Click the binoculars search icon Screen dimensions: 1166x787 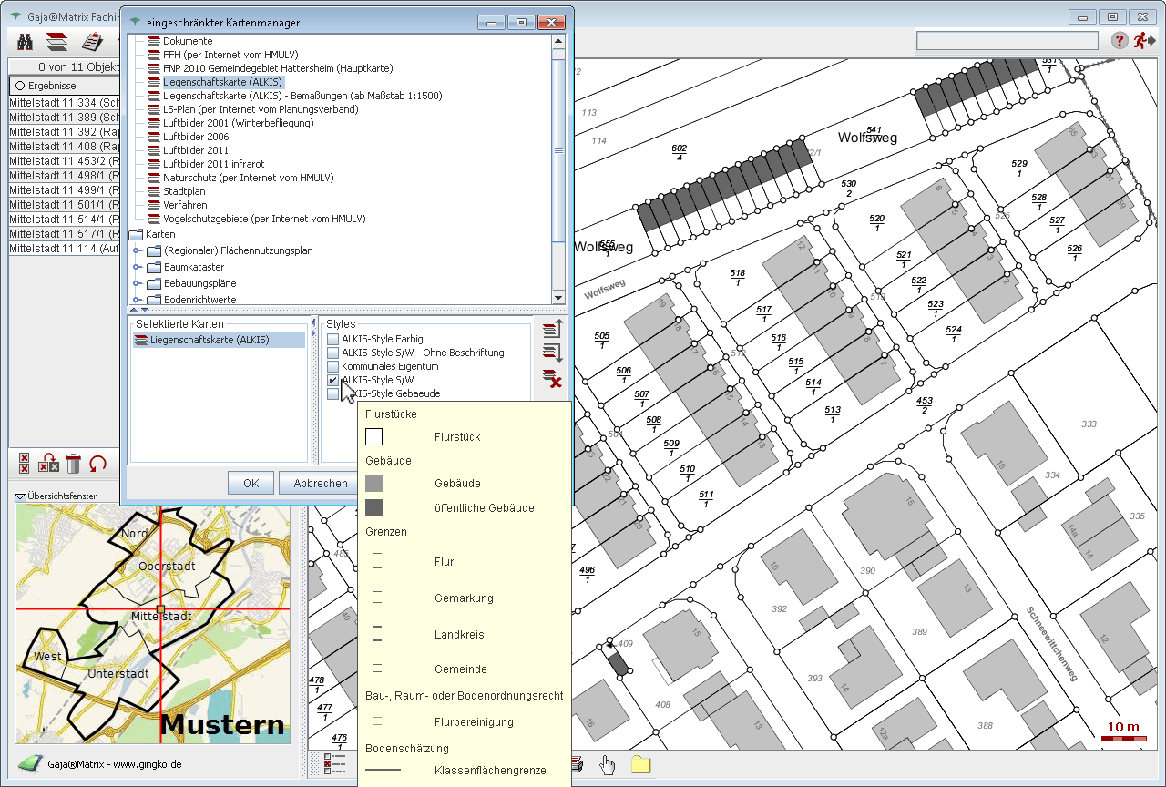click(26, 41)
